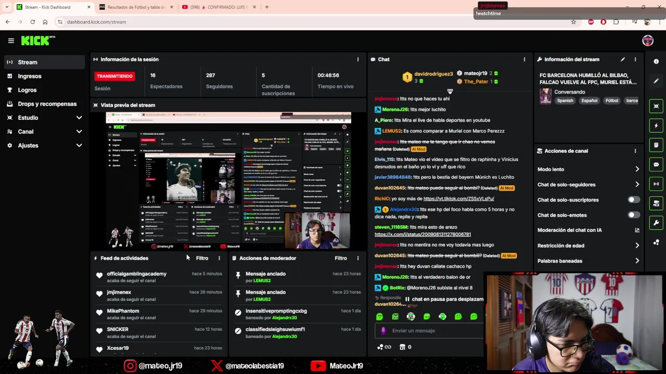Screen dimensions: 666x374
Task: Open the vt.tiktok.com link in chat
Action: [458, 198]
